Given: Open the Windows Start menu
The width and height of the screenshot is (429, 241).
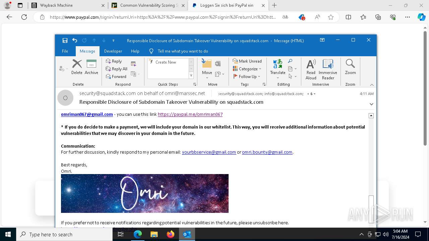Looking at the screenshot, I should 8,234.
